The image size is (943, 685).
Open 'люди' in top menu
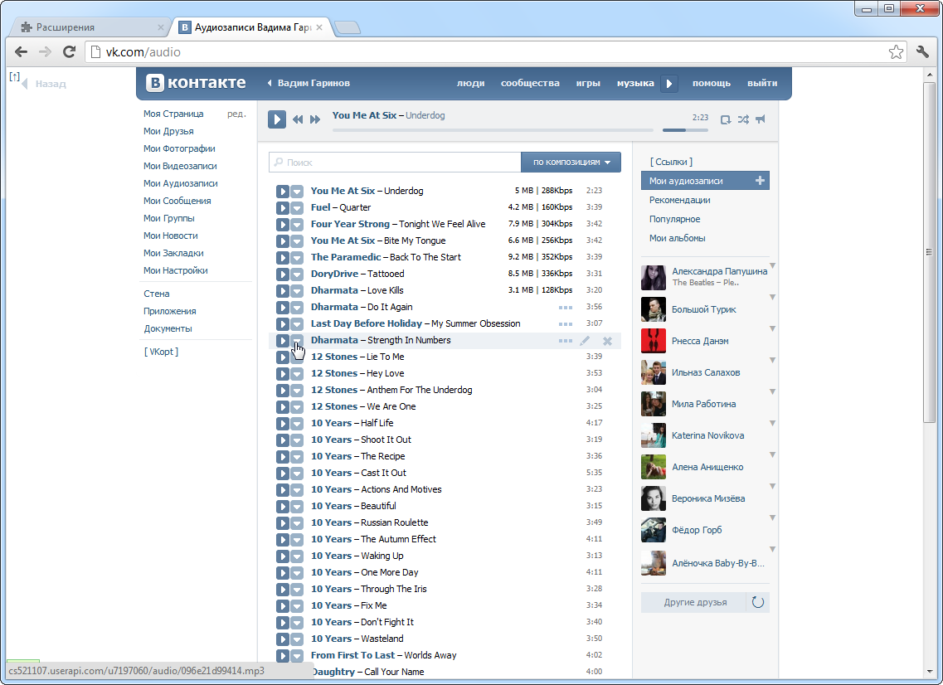[470, 84]
